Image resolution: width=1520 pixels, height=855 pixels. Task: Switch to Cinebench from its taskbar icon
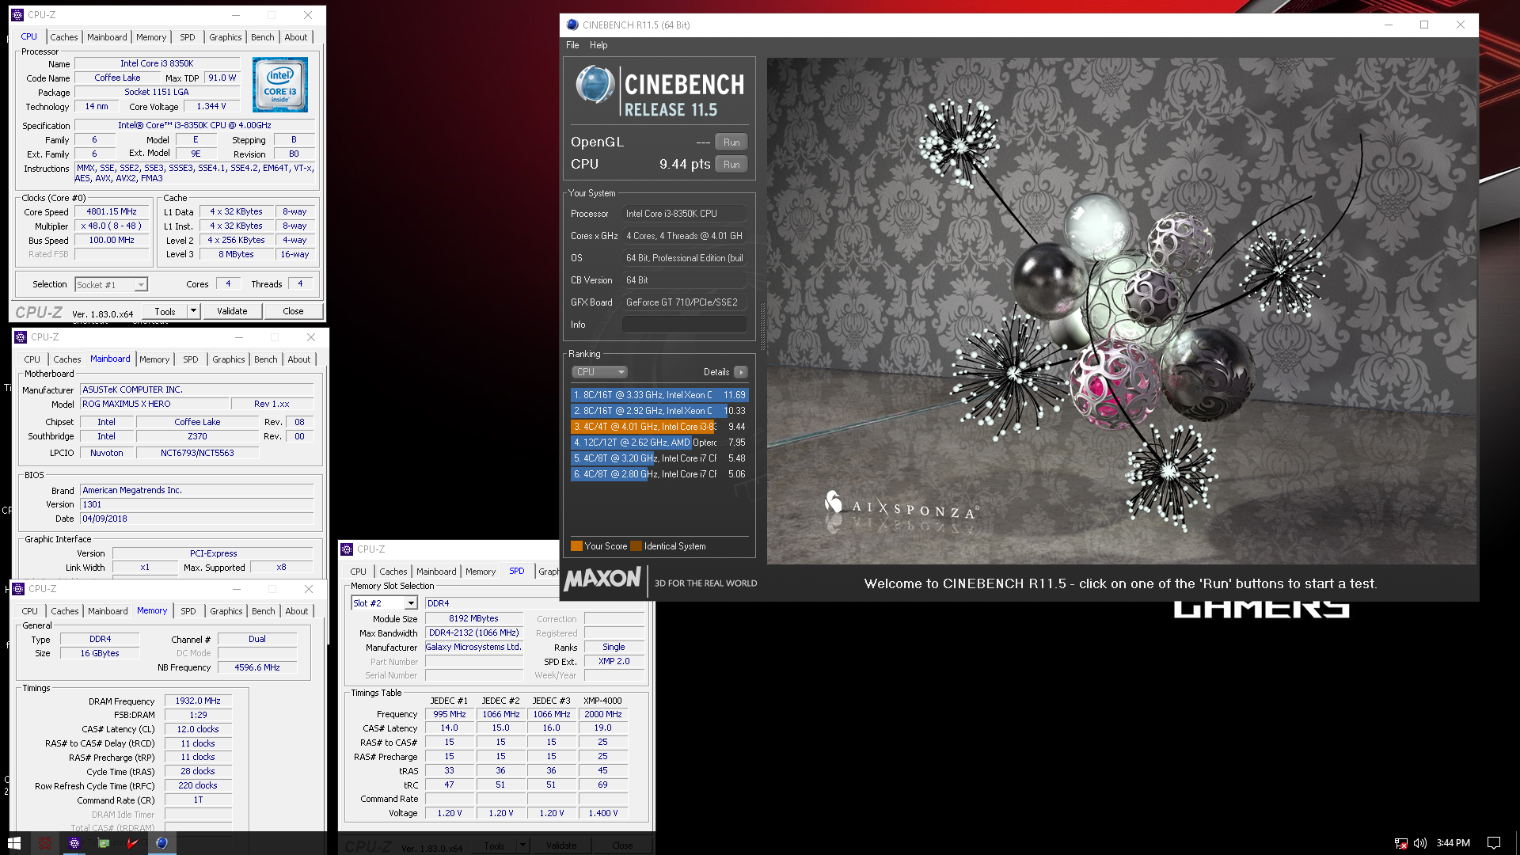coord(161,843)
